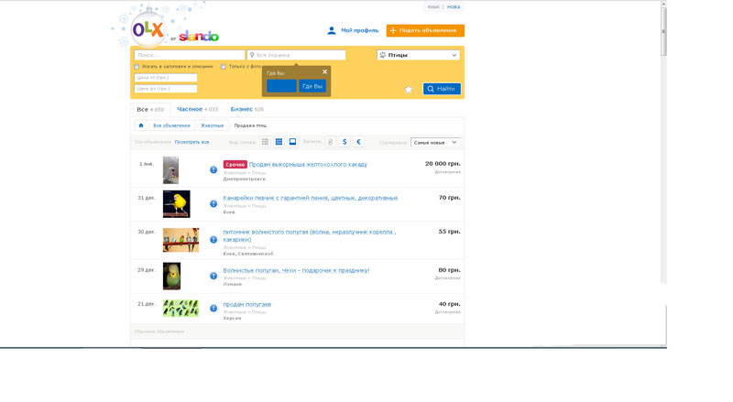This screenshot has width=733, height=402.
Task: Enable search in title and description checkbox
Action: coord(137,67)
